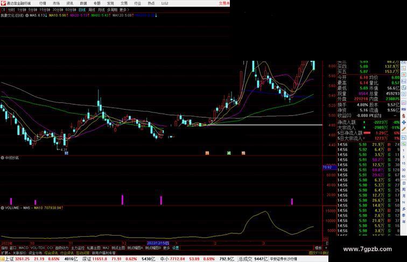Select the 主力监控 indicator tab

click(x=78, y=248)
